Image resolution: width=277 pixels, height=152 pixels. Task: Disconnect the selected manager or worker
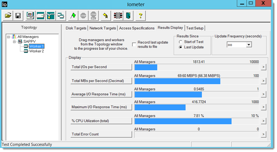tap(118, 16)
